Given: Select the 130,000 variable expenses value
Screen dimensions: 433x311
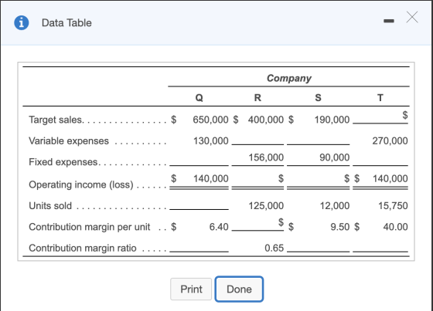Looking at the screenshot, I should 210,141.
